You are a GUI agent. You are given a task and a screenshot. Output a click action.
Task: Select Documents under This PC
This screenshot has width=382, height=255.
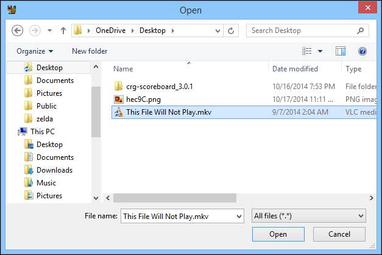[49, 157]
